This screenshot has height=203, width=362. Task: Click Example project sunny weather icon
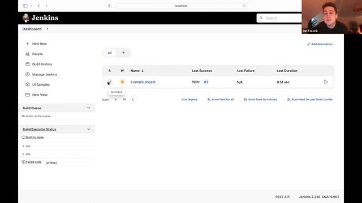(x=122, y=82)
